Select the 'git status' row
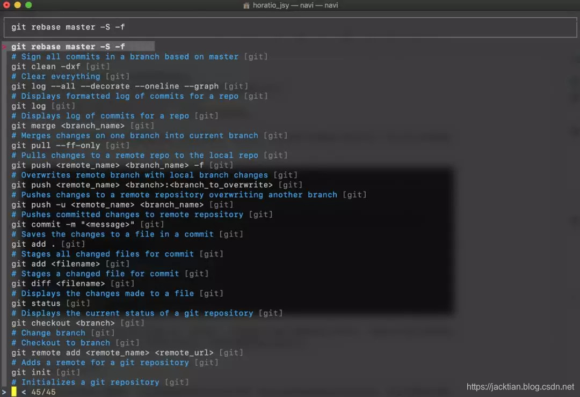Image resolution: width=580 pixels, height=397 pixels. 50,304
